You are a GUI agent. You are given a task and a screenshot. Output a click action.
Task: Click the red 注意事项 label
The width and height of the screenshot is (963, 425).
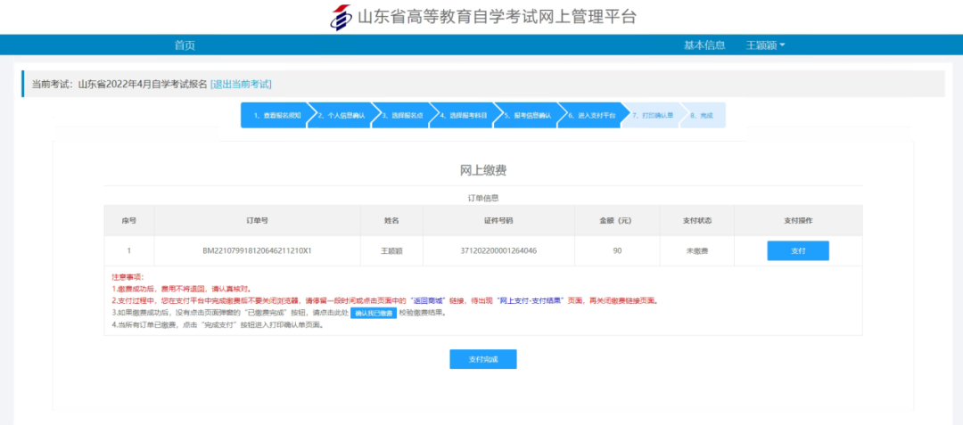tap(128, 277)
